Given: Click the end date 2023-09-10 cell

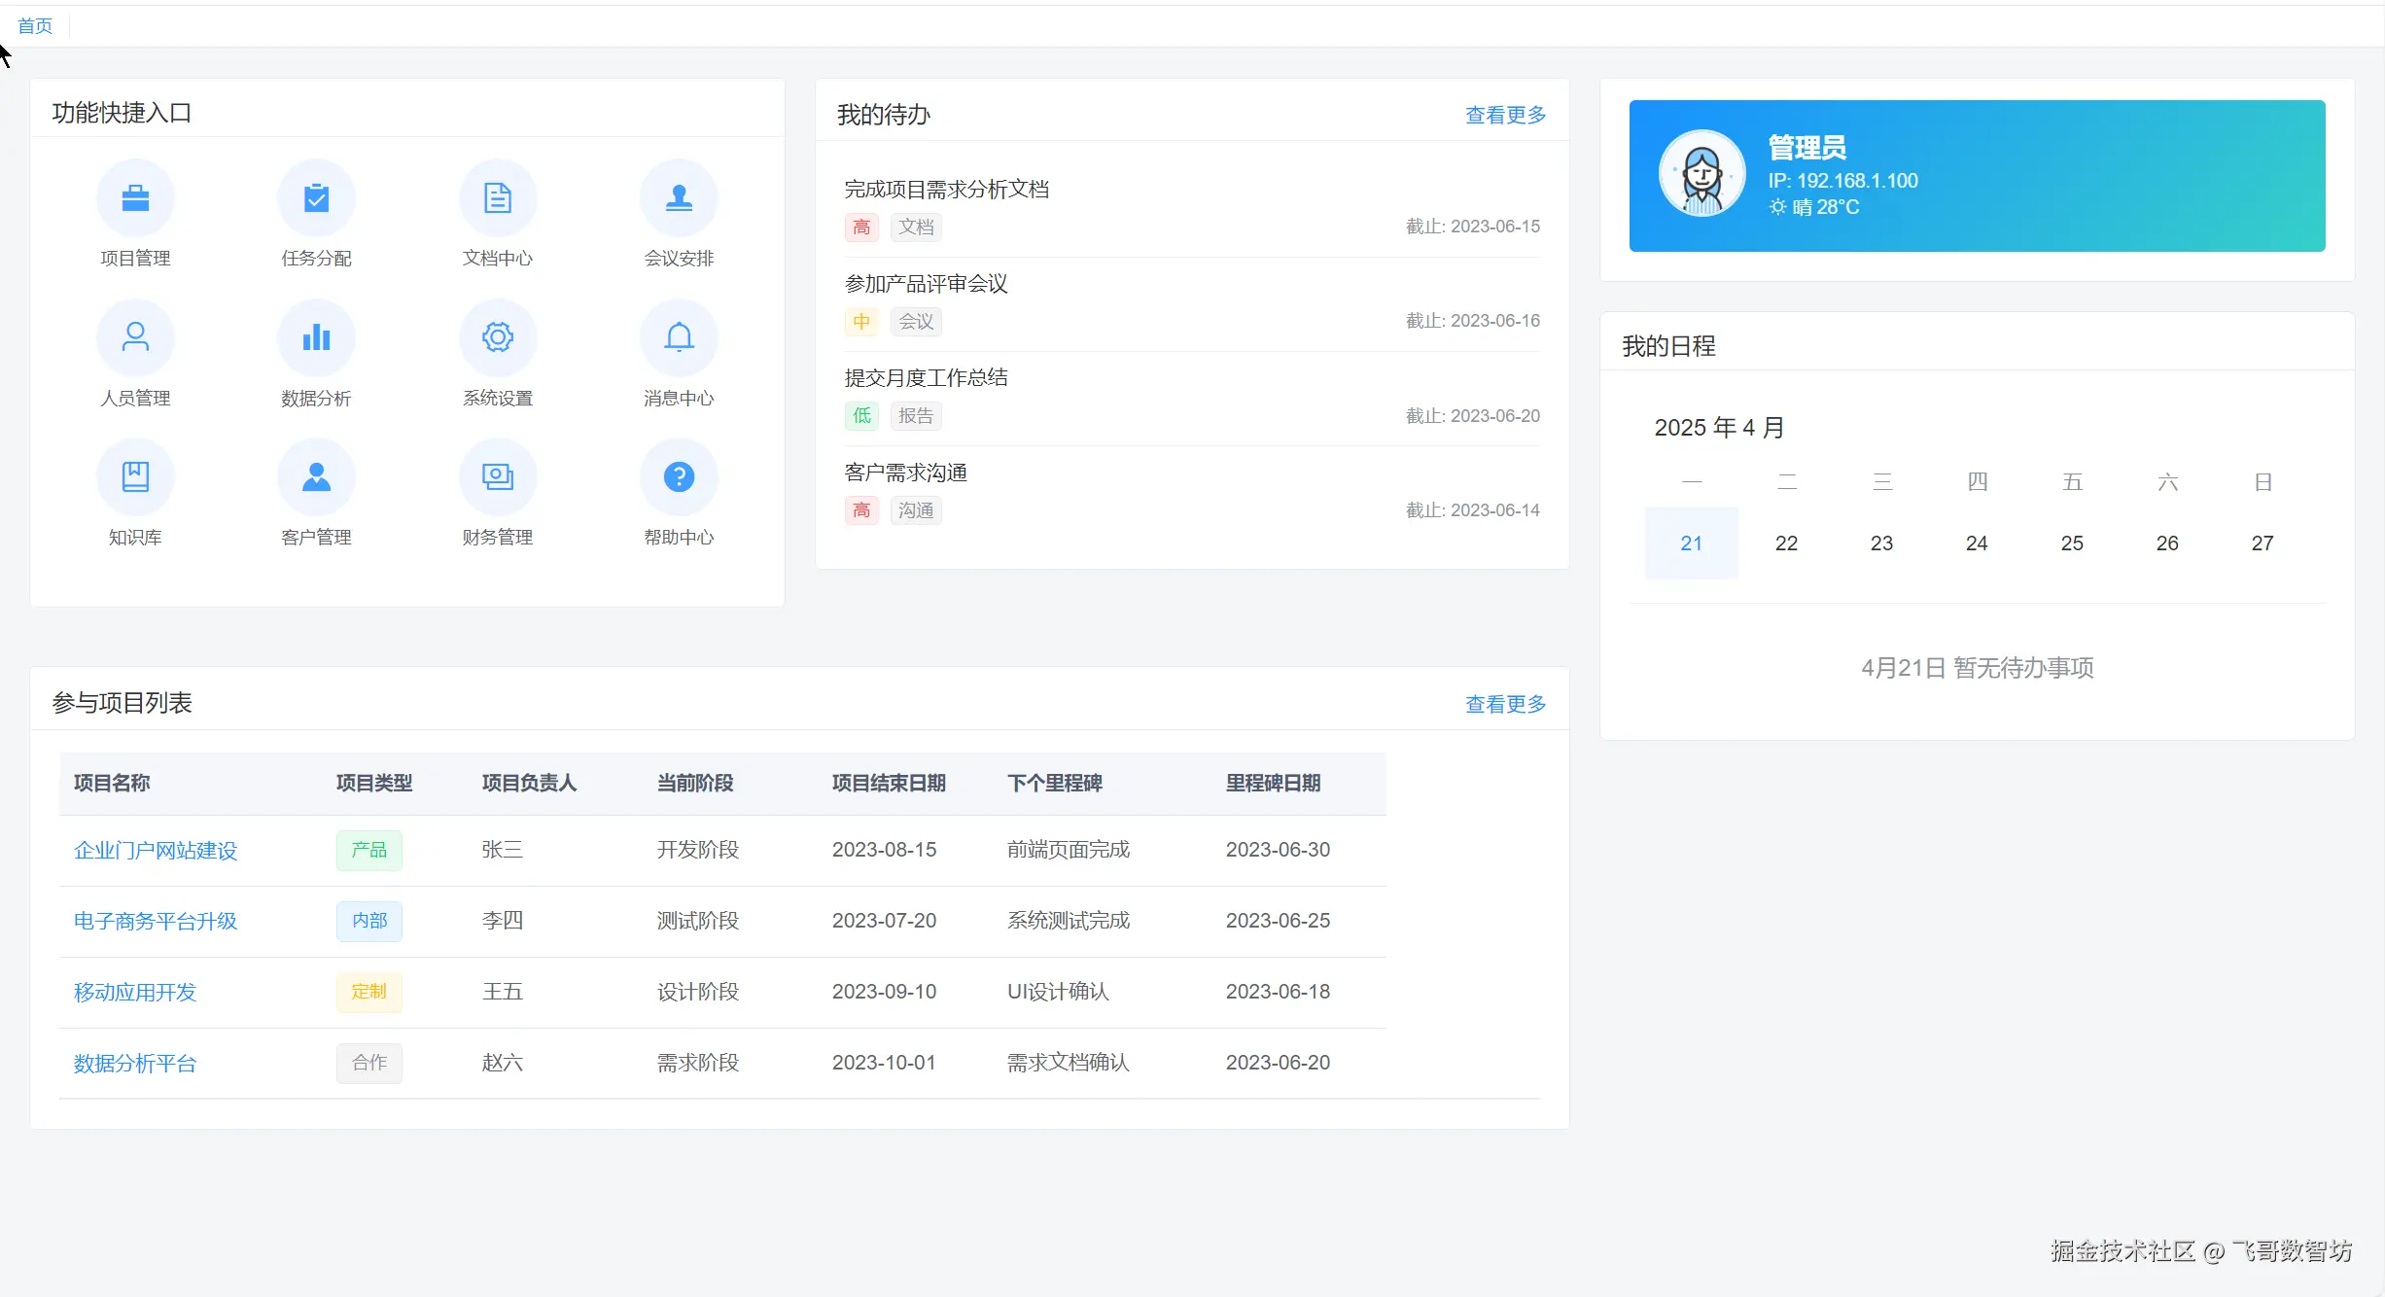Looking at the screenshot, I should click(x=884, y=993).
